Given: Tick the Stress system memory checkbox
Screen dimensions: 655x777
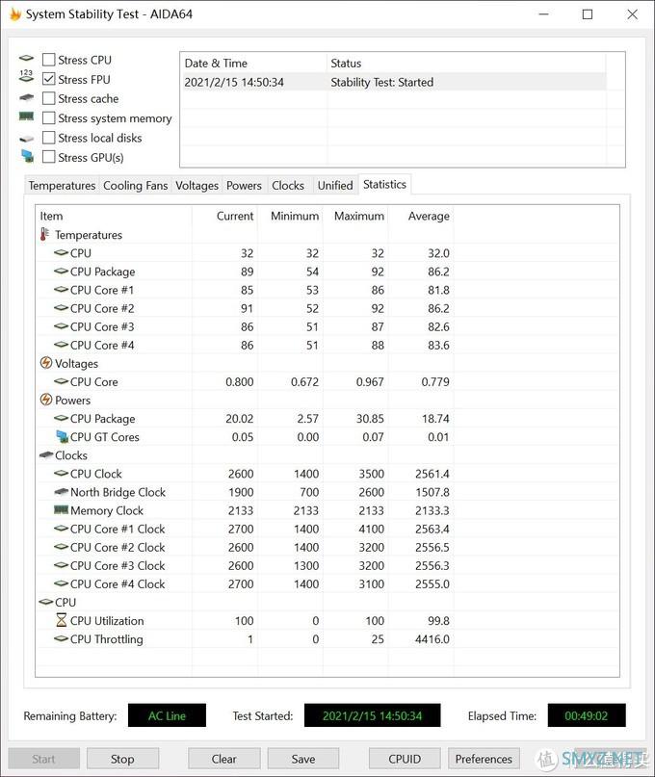Looking at the screenshot, I should [48, 117].
